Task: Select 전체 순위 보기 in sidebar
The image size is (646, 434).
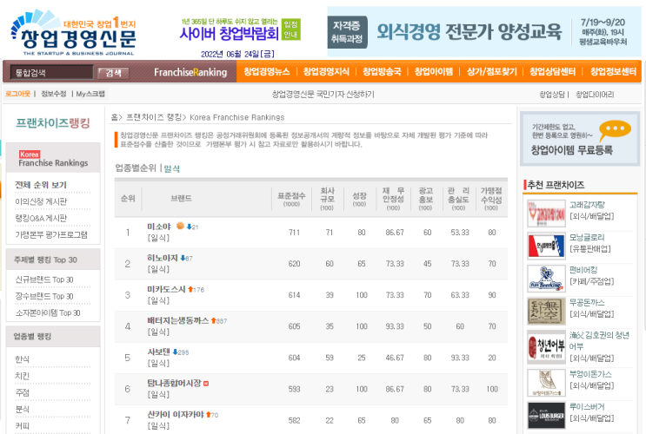Action: pos(41,185)
